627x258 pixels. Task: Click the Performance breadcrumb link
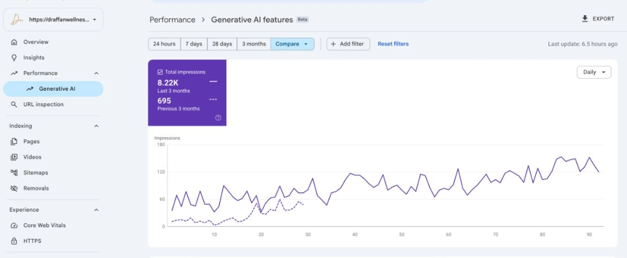click(x=172, y=20)
